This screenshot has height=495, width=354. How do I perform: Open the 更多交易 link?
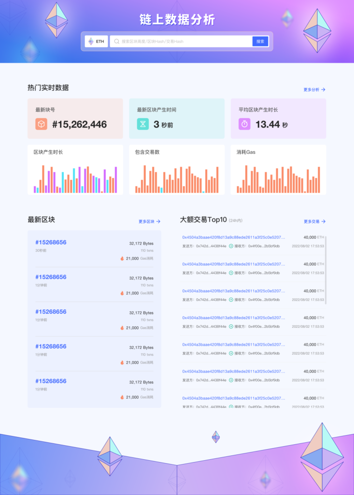(x=314, y=221)
